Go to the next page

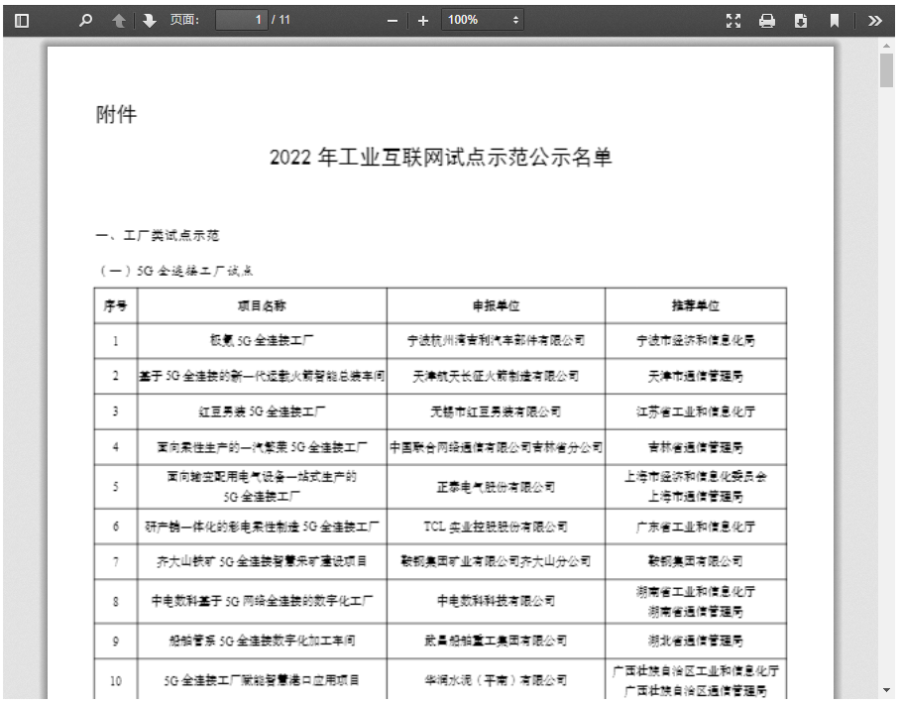coord(150,20)
